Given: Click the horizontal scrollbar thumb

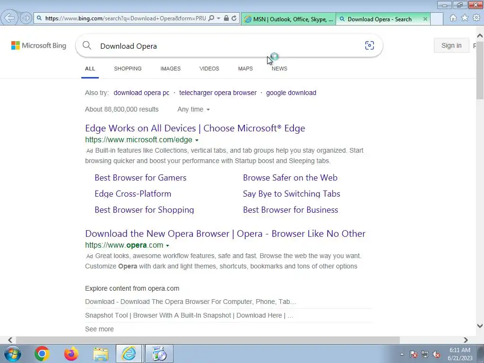Looking at the screenshot, I should click(x=208, y=340).
